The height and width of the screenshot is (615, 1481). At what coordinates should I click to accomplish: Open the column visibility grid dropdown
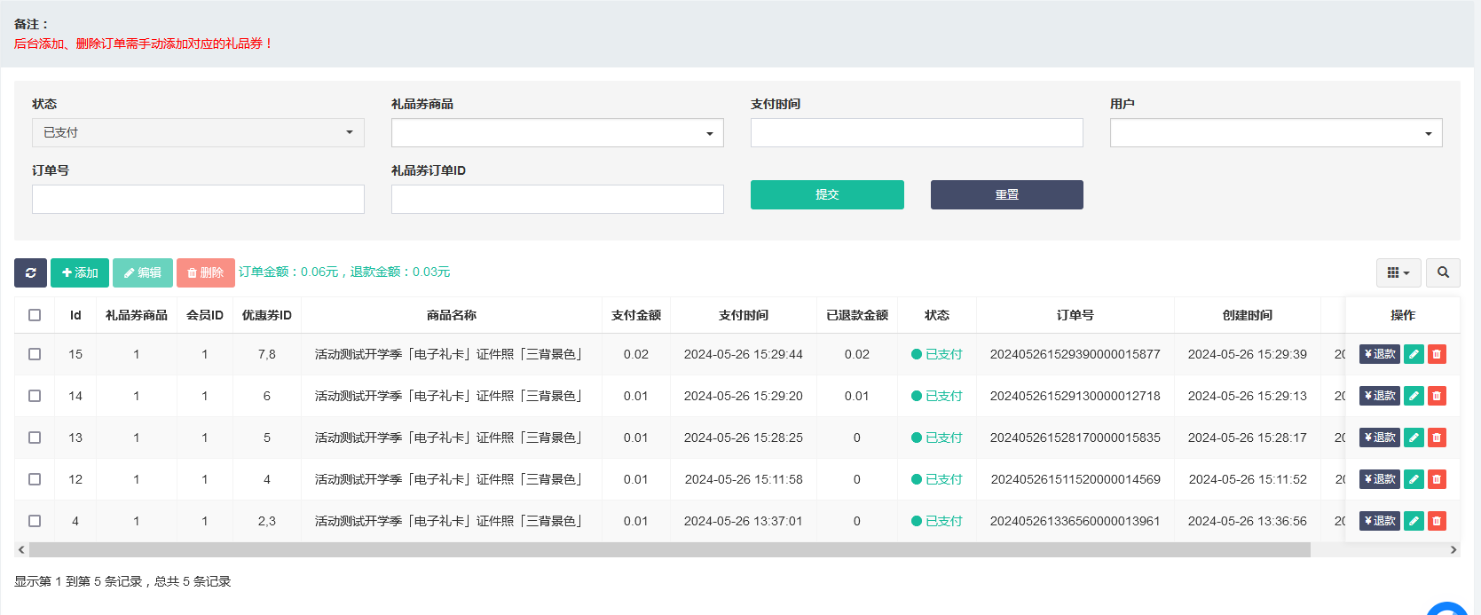click(1398, 272)
